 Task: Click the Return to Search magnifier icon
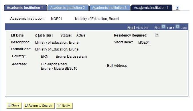pyautogui.click(x=26, y=106)
